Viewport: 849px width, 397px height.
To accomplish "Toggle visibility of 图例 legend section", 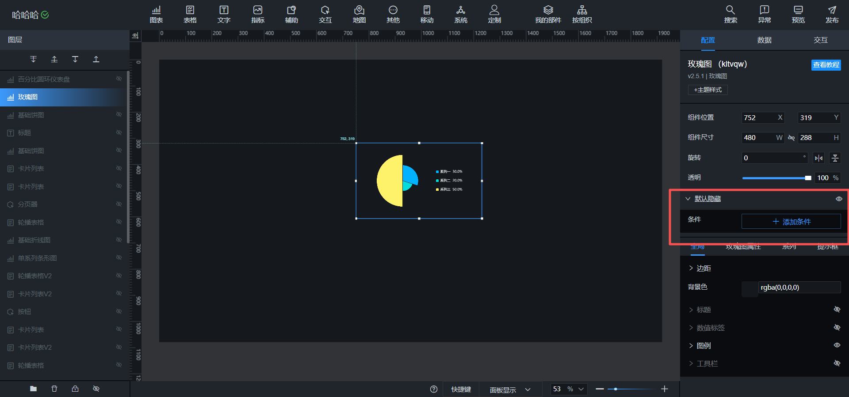I will [837, 345].
